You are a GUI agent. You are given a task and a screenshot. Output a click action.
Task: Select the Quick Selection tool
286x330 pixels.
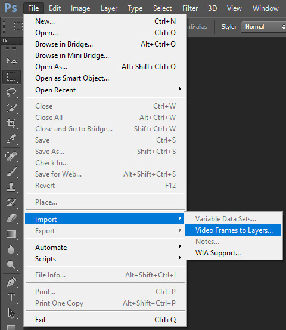[x=11, y=108]
